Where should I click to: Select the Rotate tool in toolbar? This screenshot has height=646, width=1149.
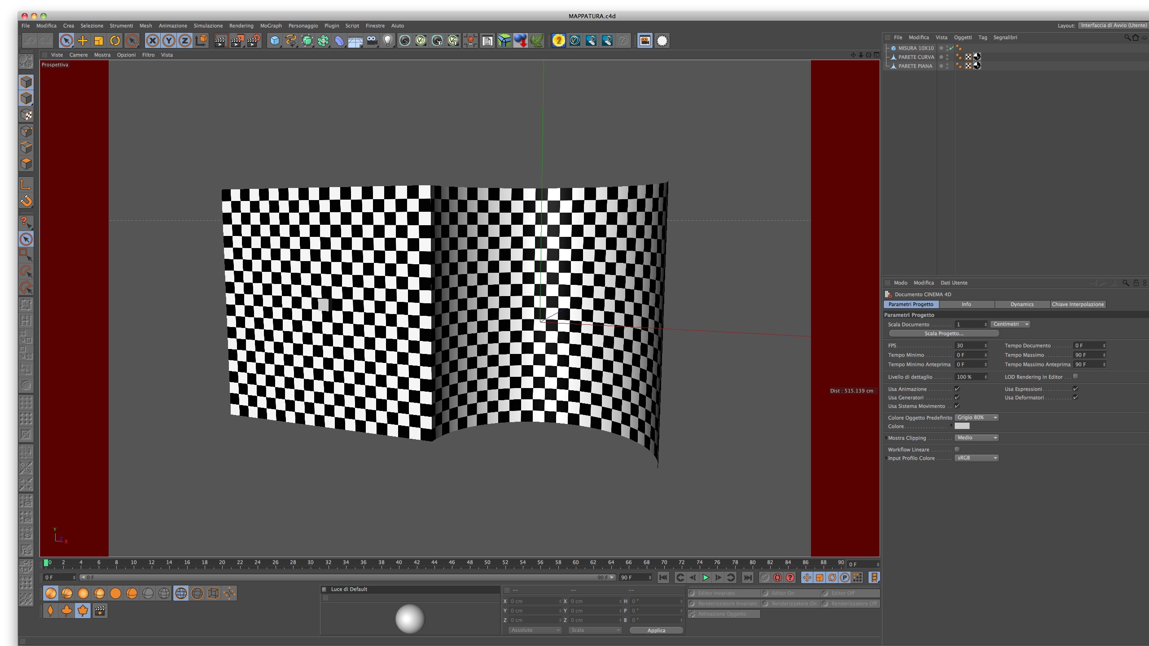point(115,41)
